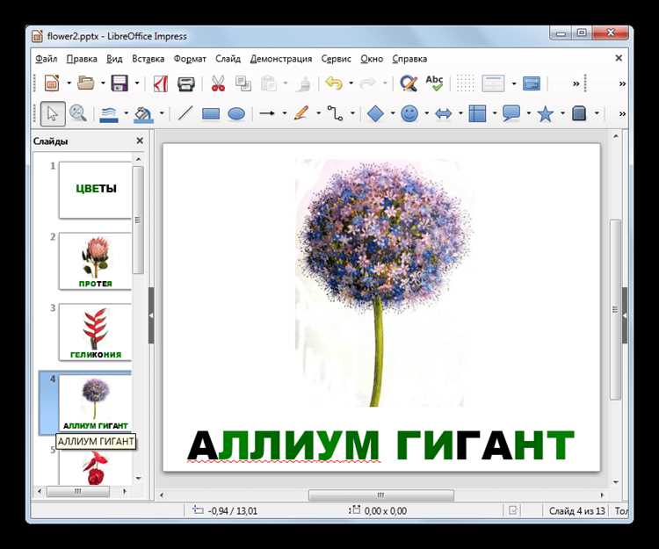Open the Сервис menu
This screenshot has height=549, width=659.
[336, 59]
